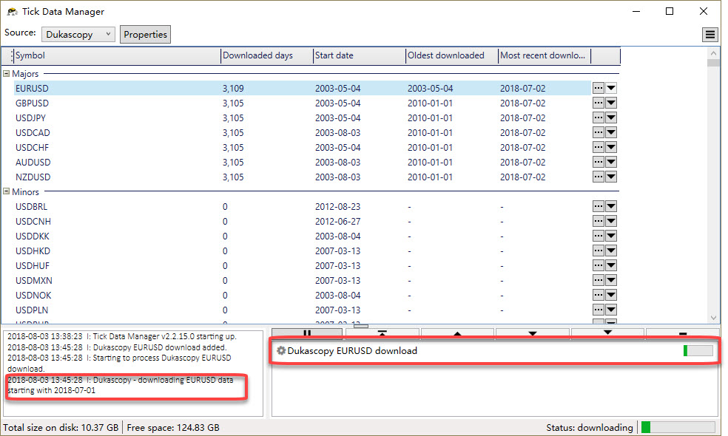Click the Dukascopy EURUSD download progress bar
Screen dimensions: 728x436
[698, 351]
